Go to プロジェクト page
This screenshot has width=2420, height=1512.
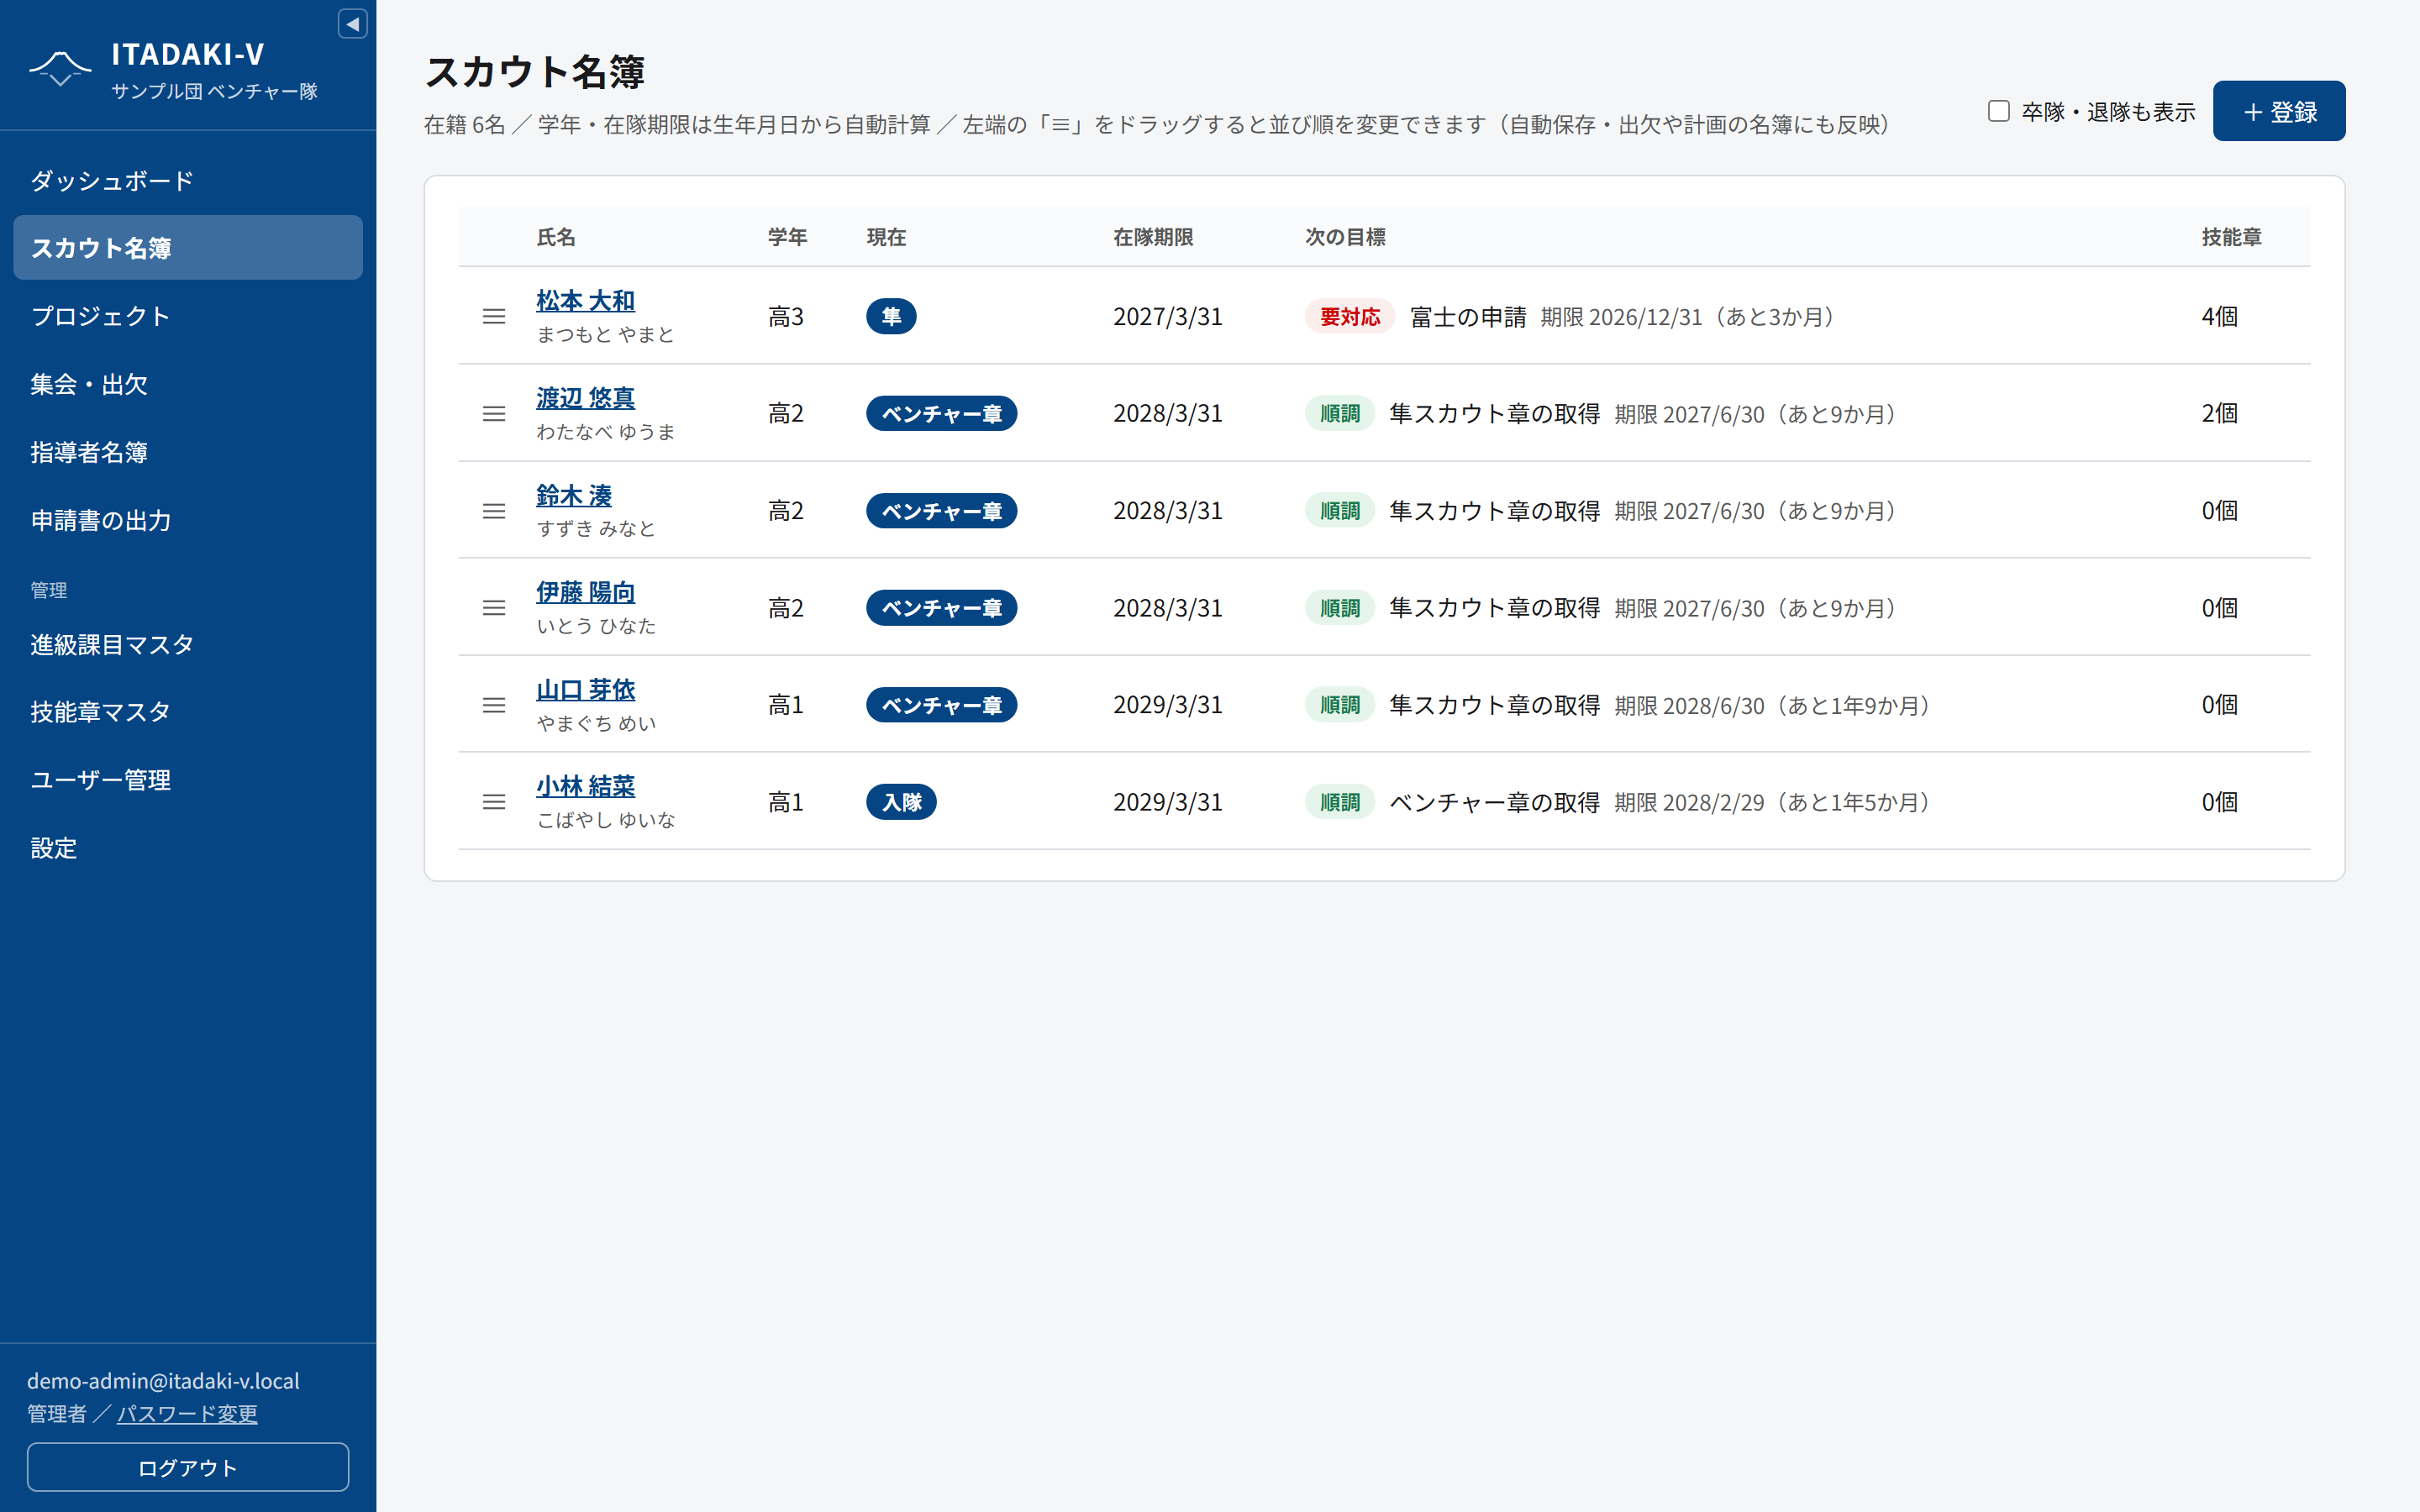[188, 316]
